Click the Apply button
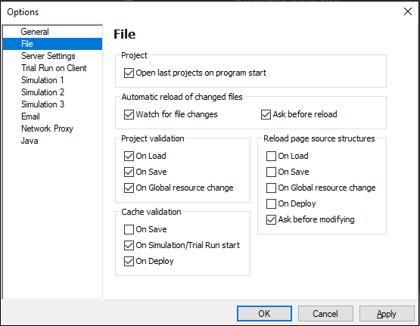This screenshot has height=326, width=420. pyautogui.click(x=387, y=313)
